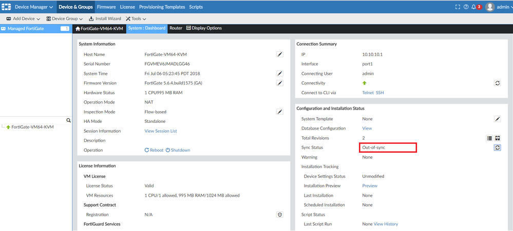The width and height of the screenshot is (513, 231).
Task: Edit the System Template pencil icon
Action: click(497, 119)
